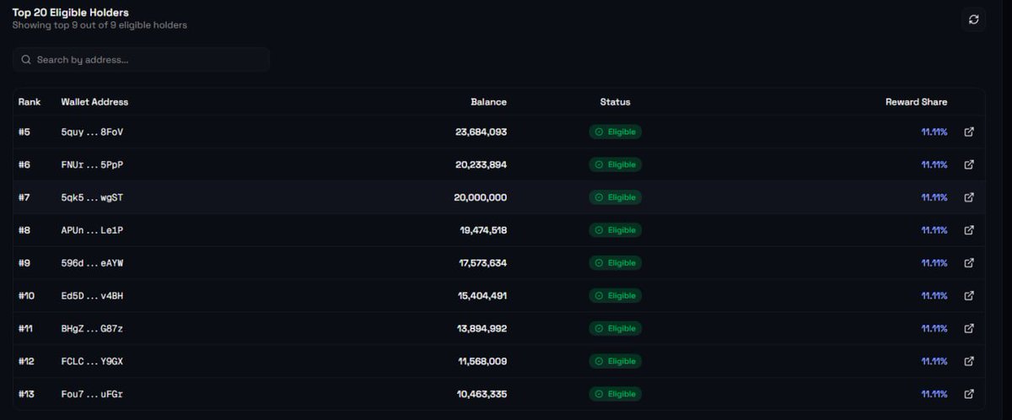Click the refresh holders icon button
The height and width of the screenshot is (420, 1012).
pyautogui.click(x=973, y=19)
